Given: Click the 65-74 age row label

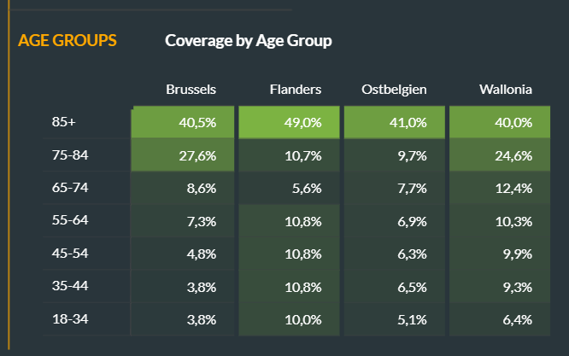Looking at the screenshot, I should [68, 187].
